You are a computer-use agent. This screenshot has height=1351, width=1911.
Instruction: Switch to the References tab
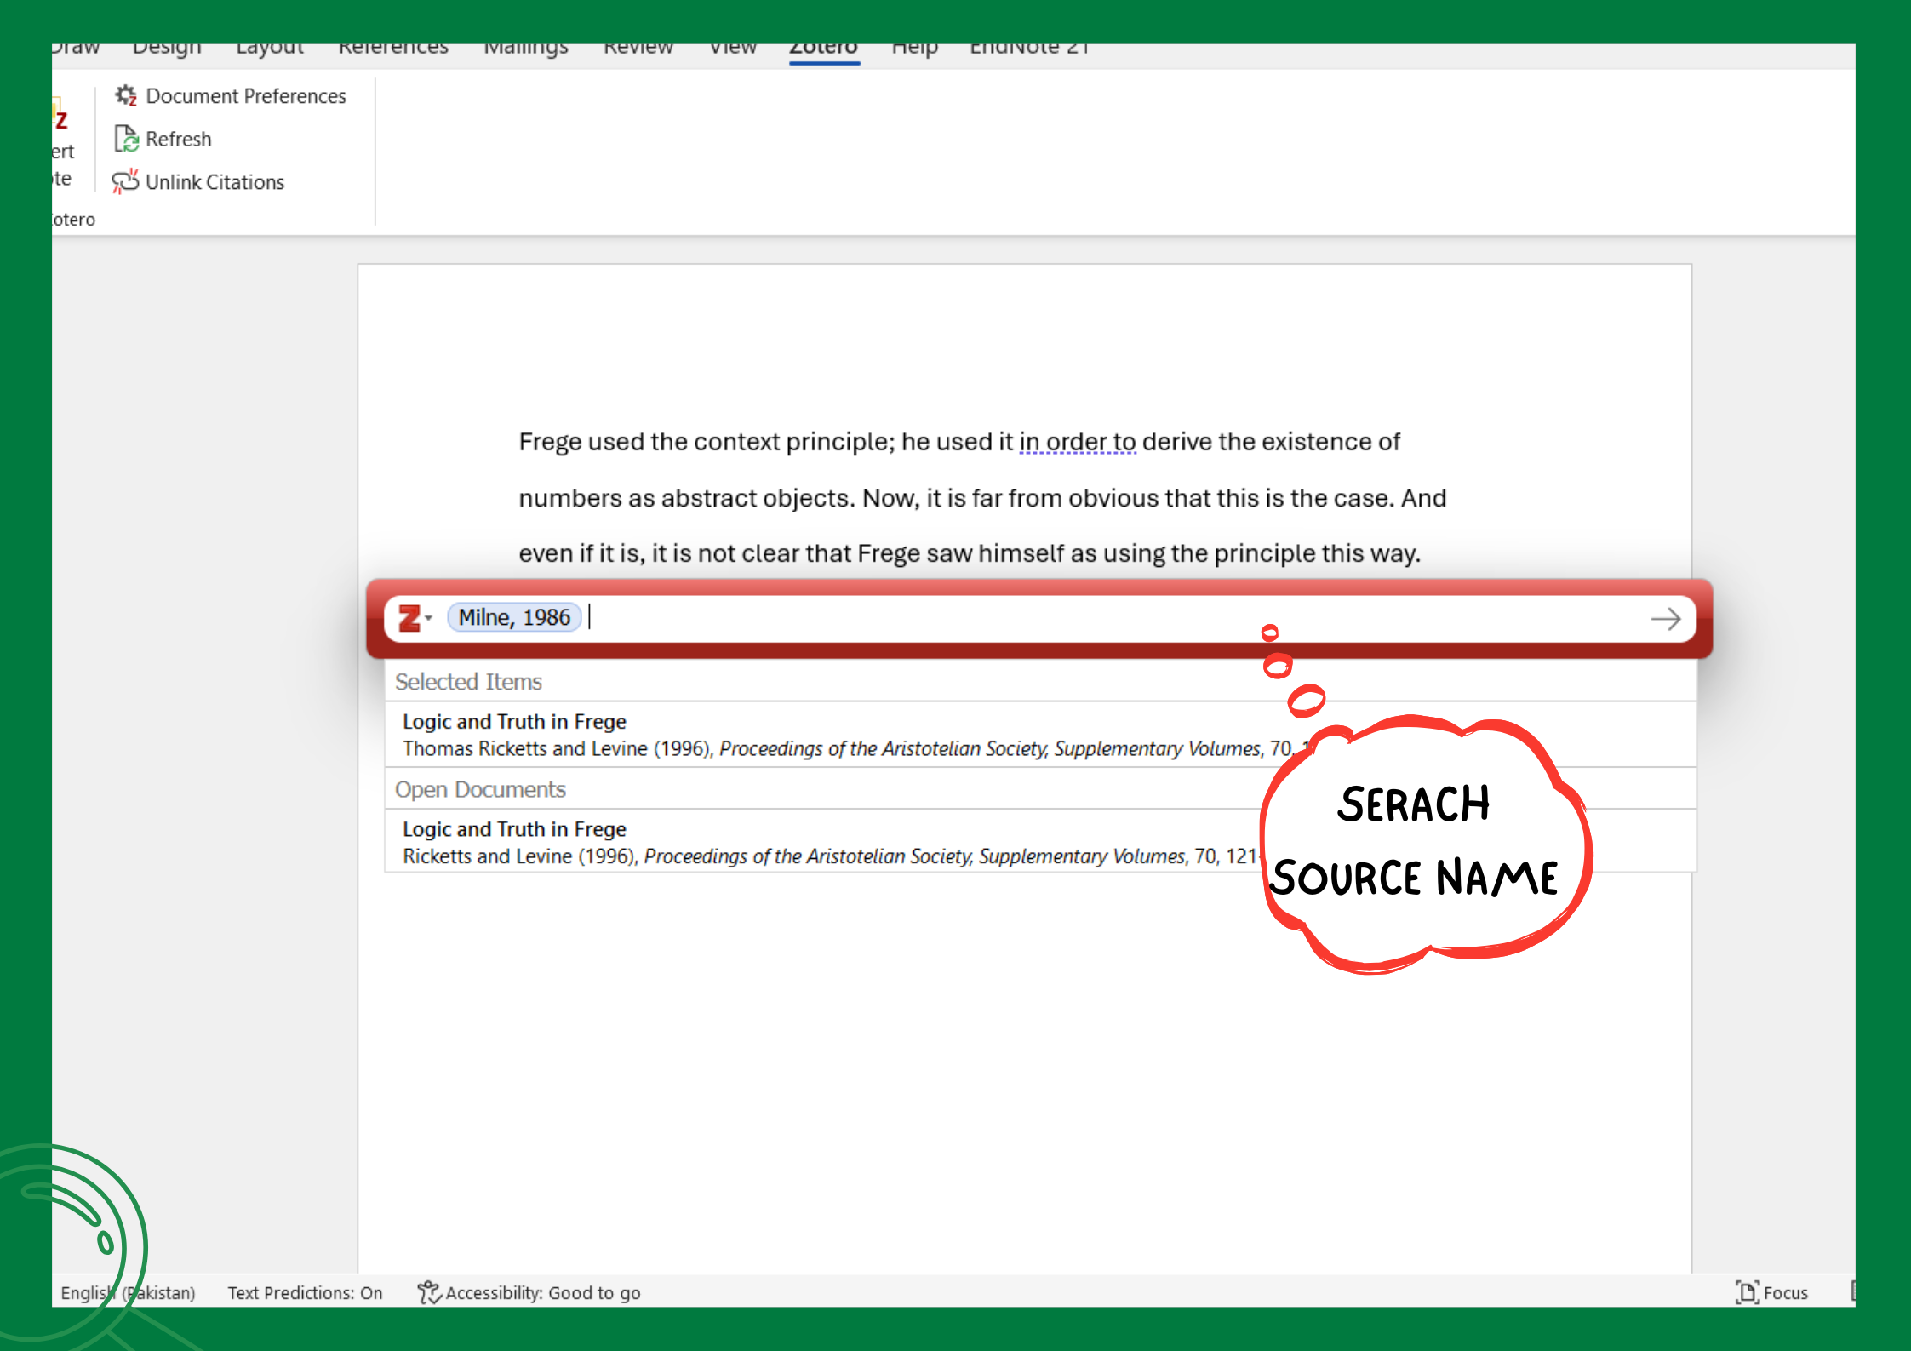tap(393, 47)
